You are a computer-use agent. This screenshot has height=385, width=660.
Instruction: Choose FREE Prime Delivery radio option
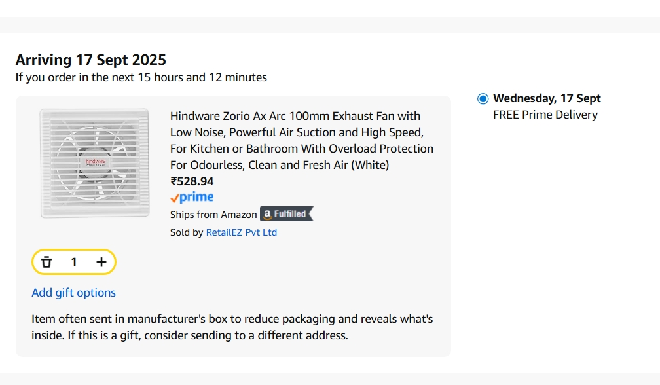click(x=483, y=98)
